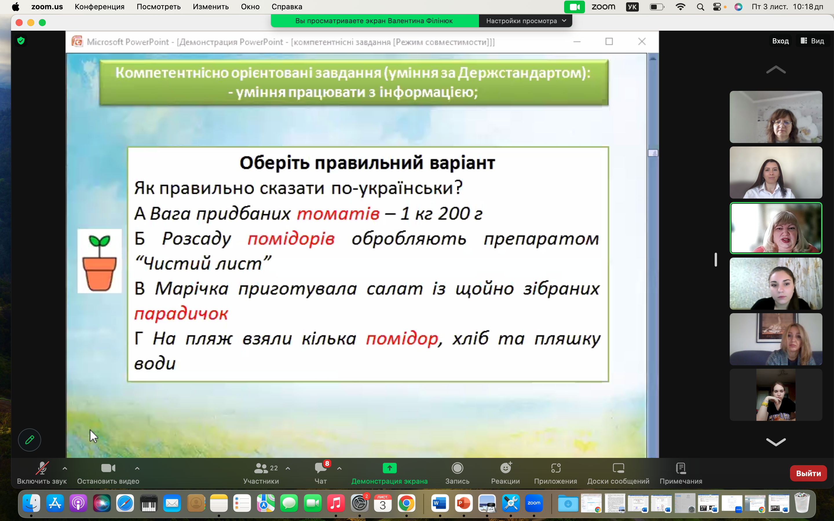Image resolution: width=834 pixels, height=521 pixels.
Task: Click the red Выйти button
Action: pyautogui.click(x=808, y=473)
